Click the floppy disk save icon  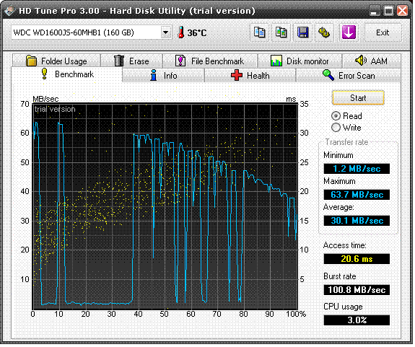[303, 32]
